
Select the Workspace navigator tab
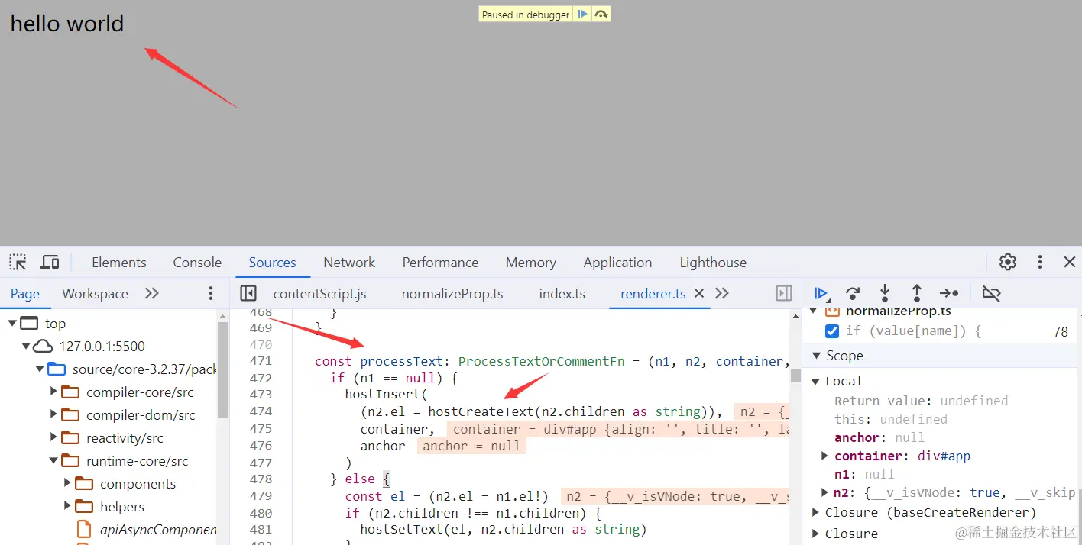point(95,293)
